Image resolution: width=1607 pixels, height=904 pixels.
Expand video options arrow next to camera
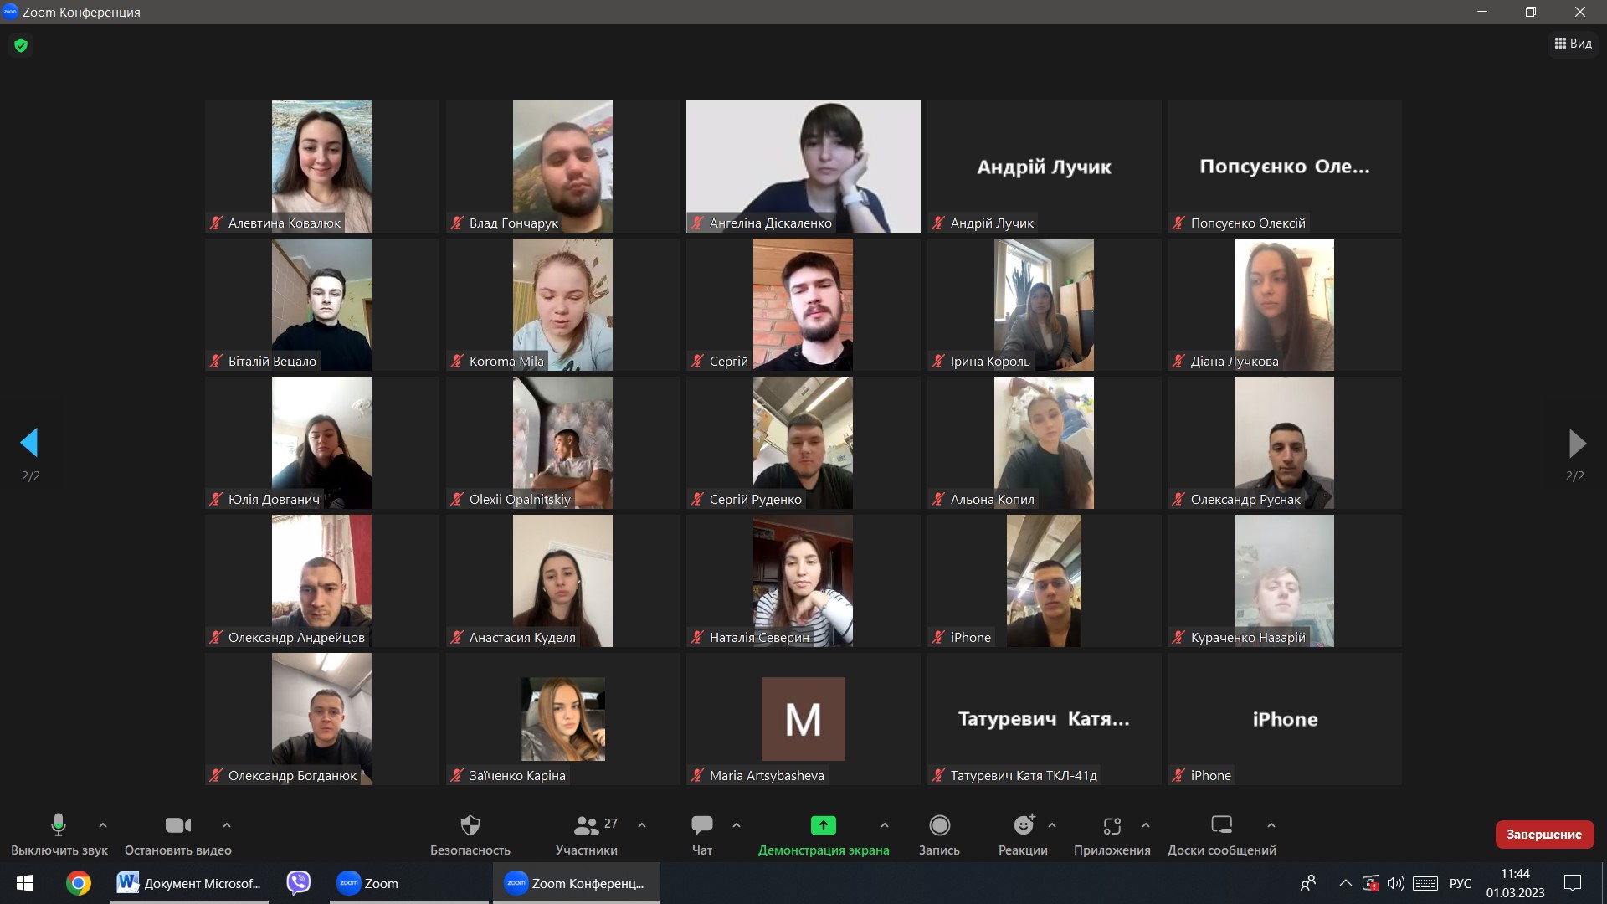(x=226, y=825)
